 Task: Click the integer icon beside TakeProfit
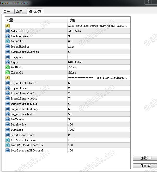[x=8, y=124]
